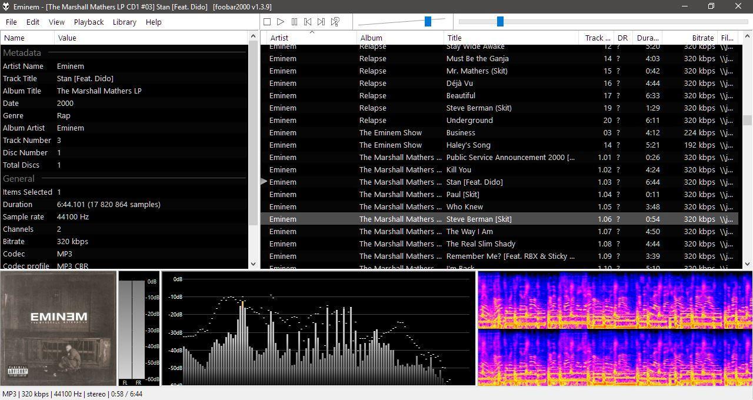Open the Playback menu
753x400 pixels.
point(88,22)
